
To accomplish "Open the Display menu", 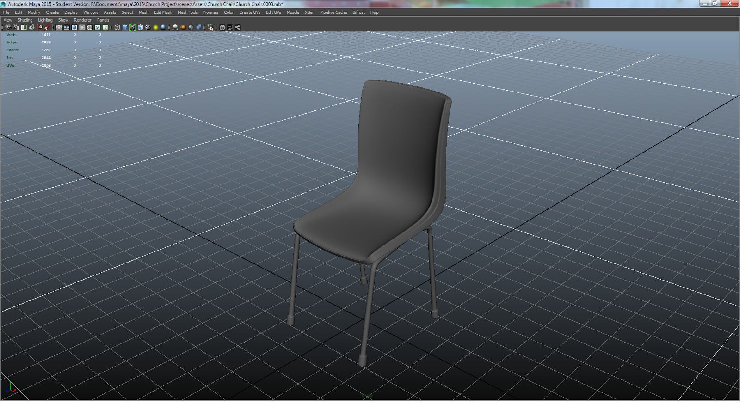I will click(x=71, y=12).
